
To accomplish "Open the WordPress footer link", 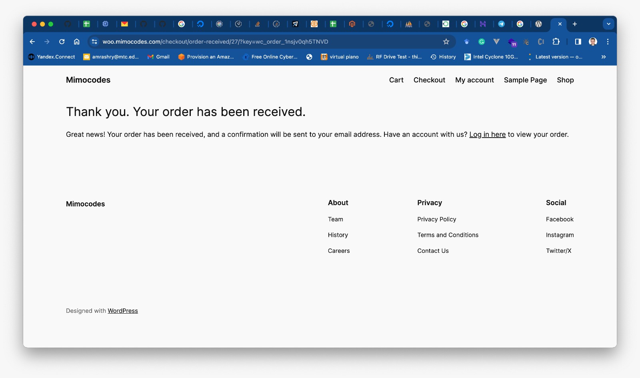I will click(x=123, y=311).
